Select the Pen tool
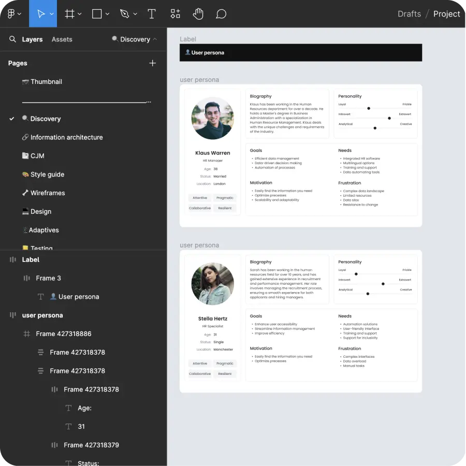466x466 pixels. (x=124, y=13)
